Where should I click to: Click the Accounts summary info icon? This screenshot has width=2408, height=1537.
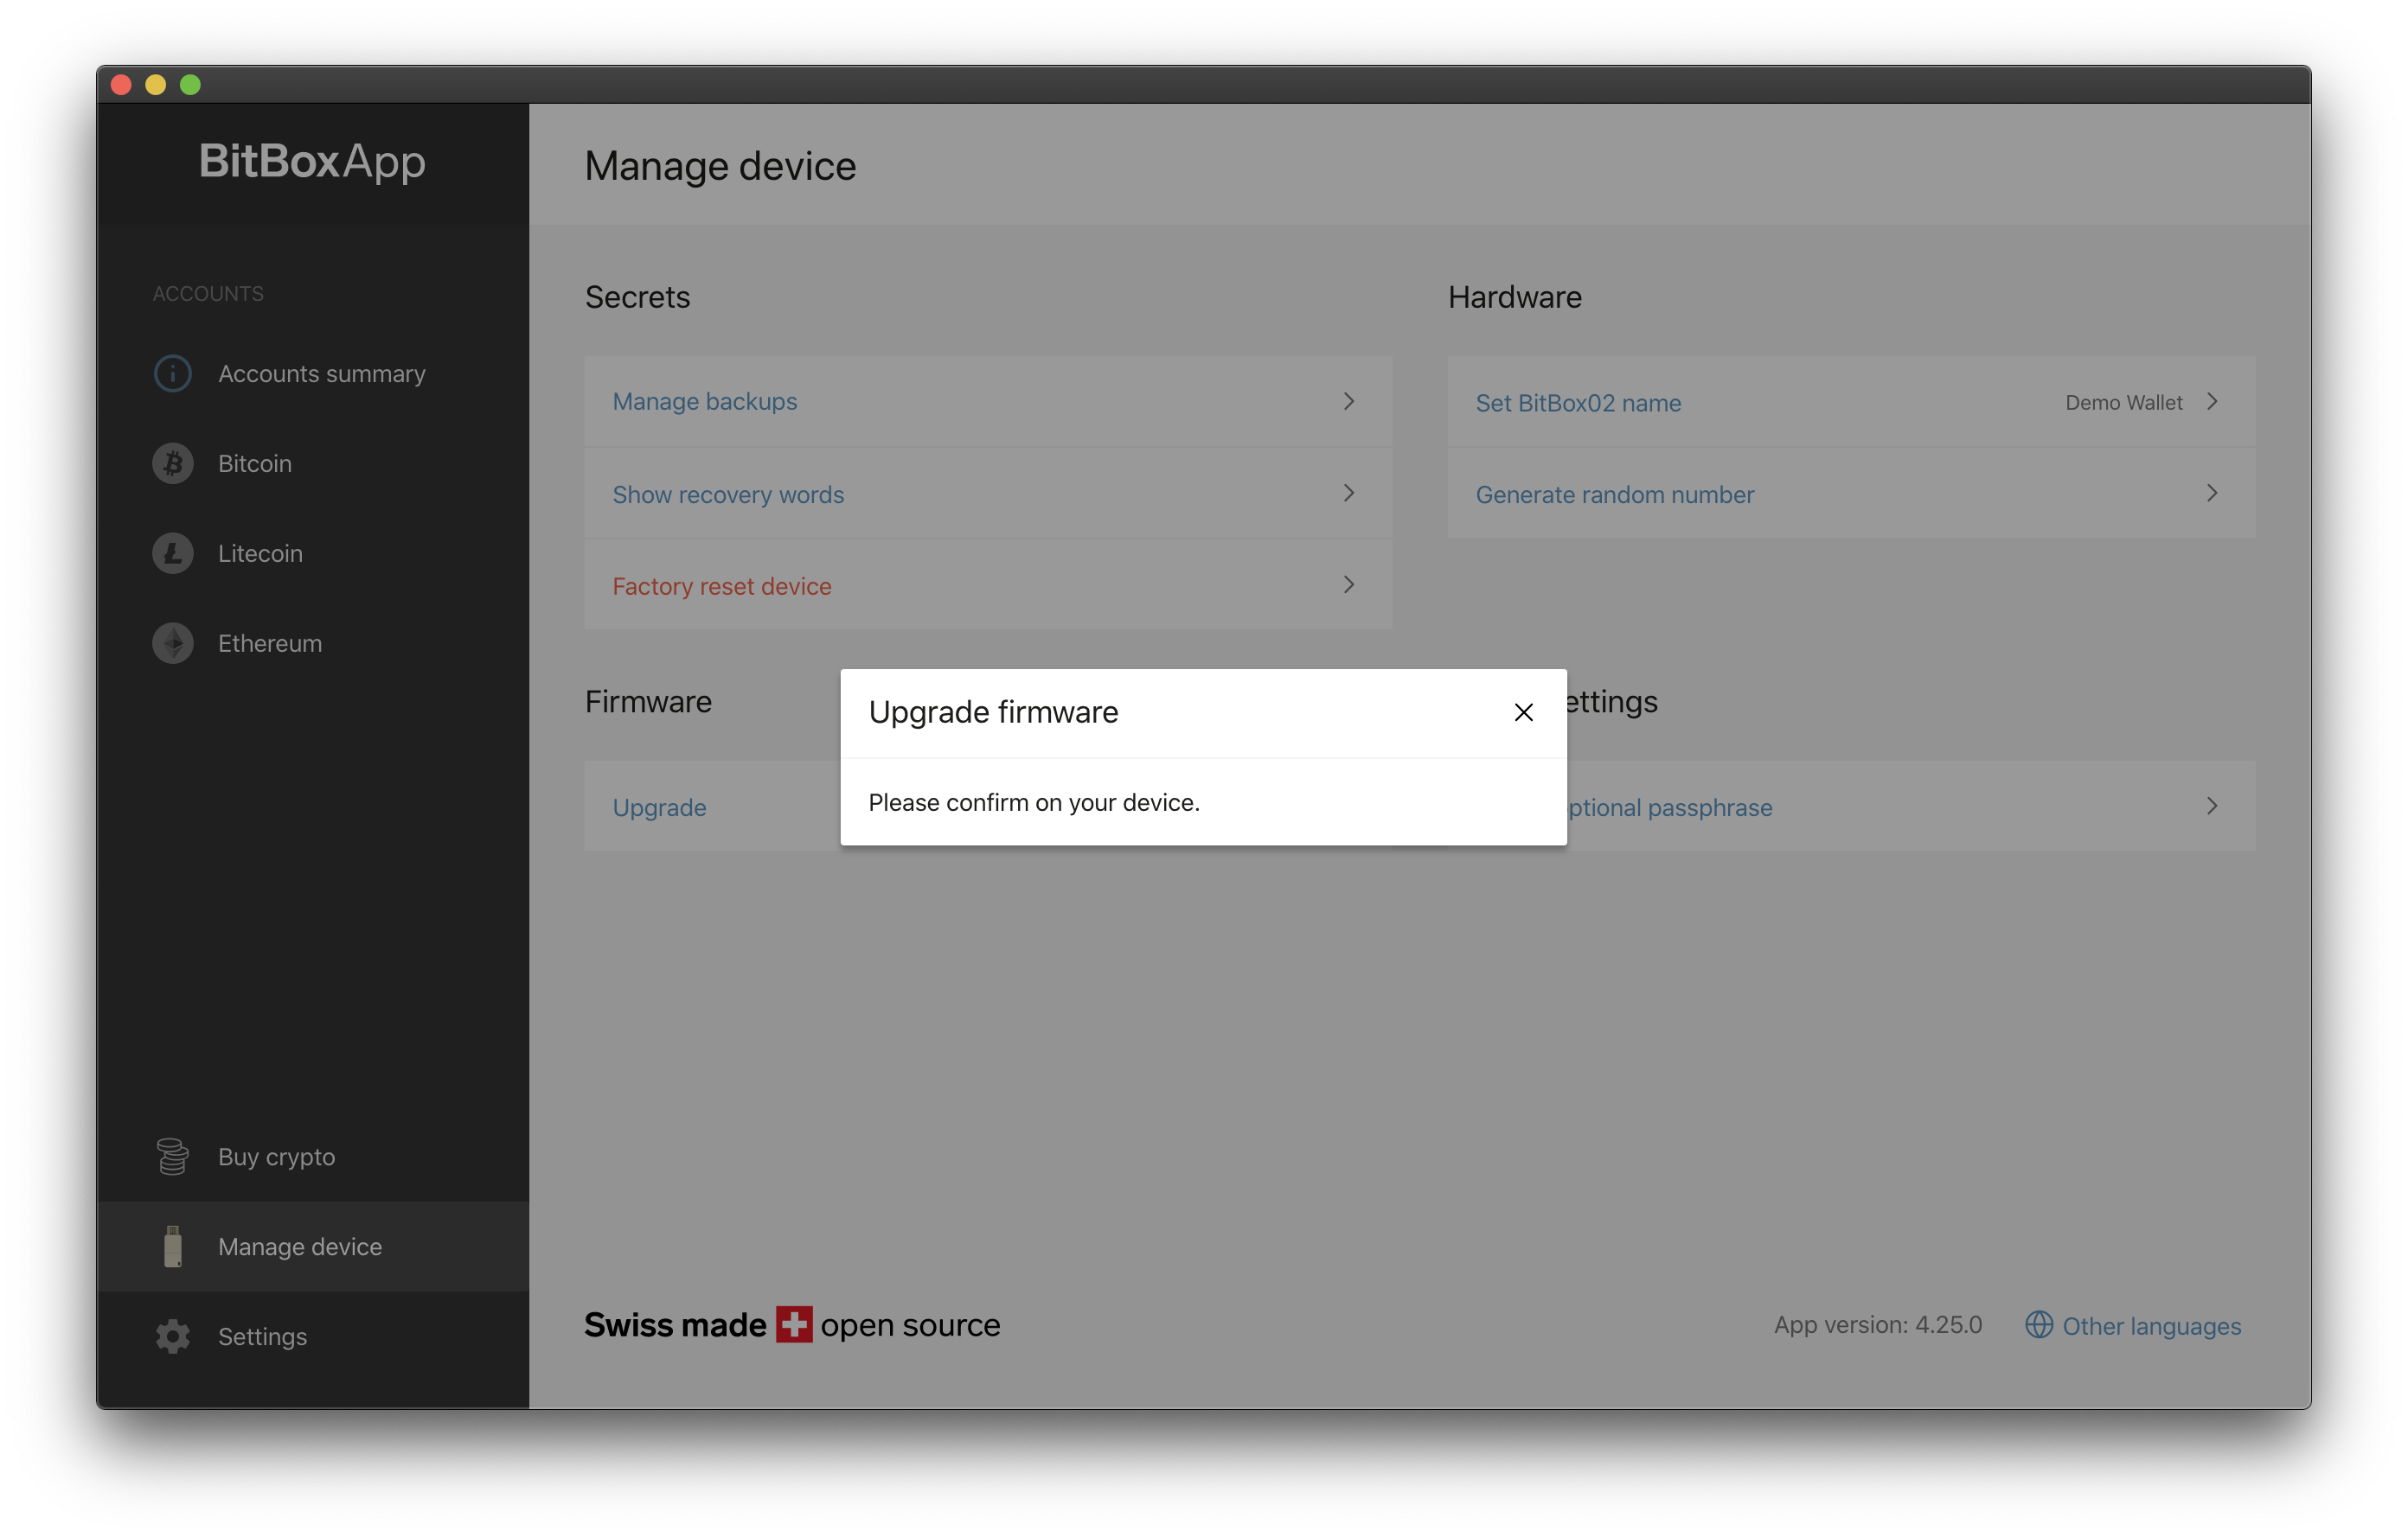click(x=173, y=373)
